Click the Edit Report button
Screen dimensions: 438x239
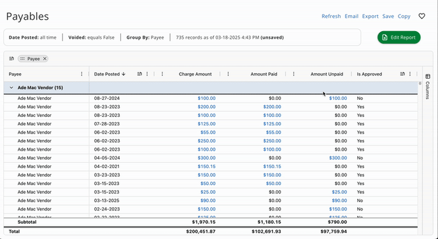point(399,38)
